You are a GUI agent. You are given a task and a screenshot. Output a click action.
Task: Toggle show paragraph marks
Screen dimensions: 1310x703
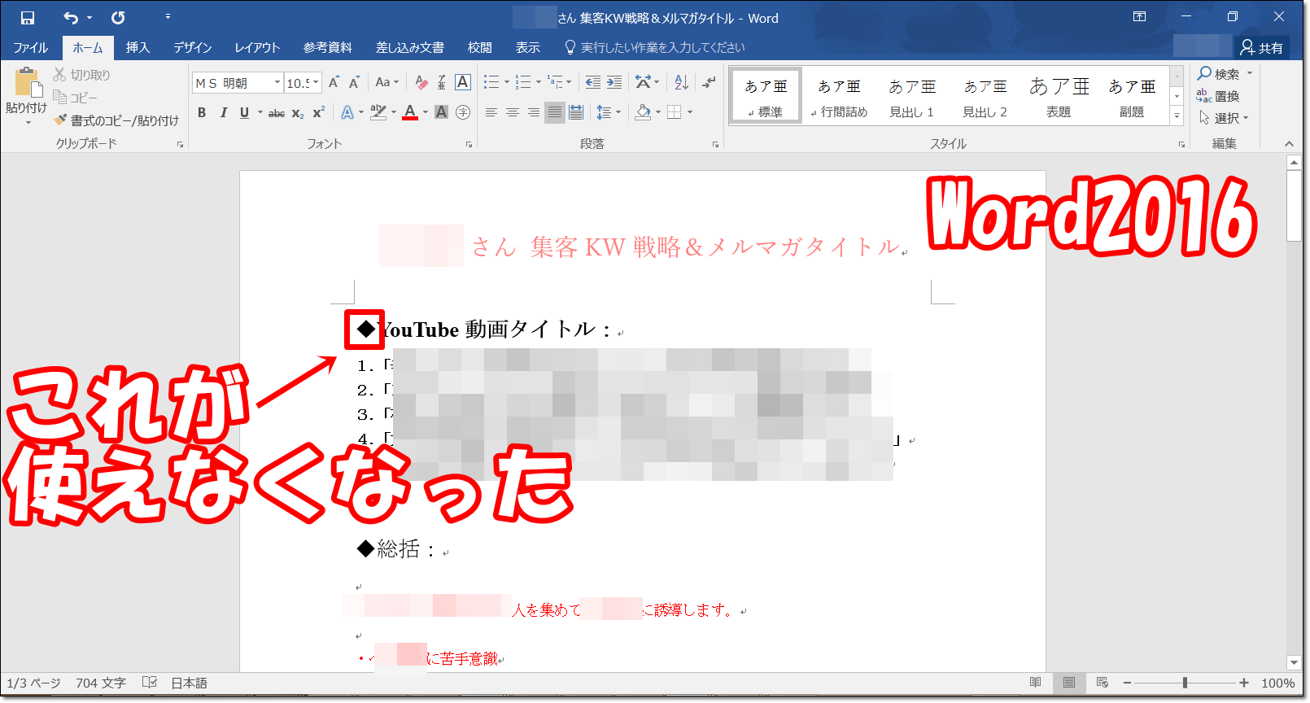710,82
